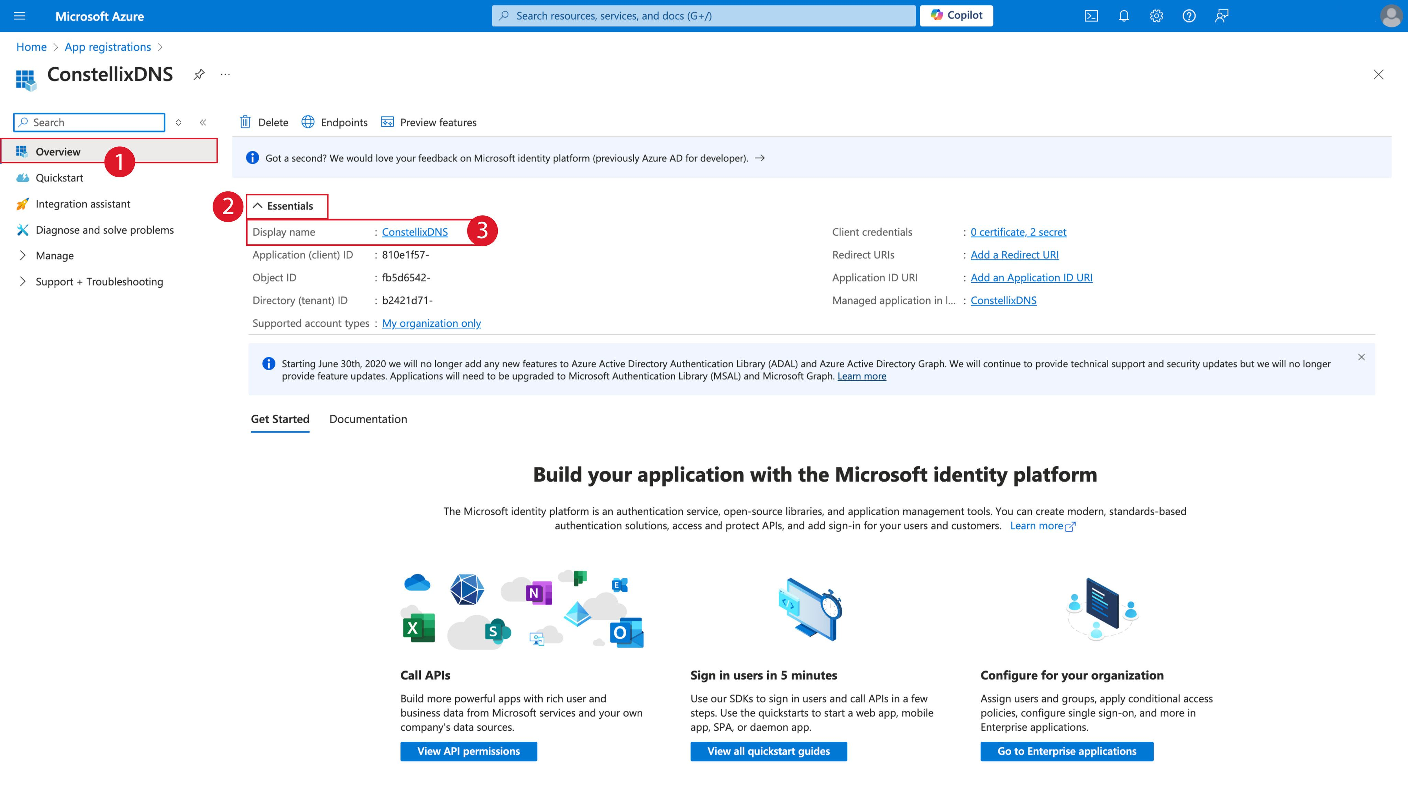This screenshot has width=1408, height=808.
Task: Click View API permissions button
Action: 468,751
